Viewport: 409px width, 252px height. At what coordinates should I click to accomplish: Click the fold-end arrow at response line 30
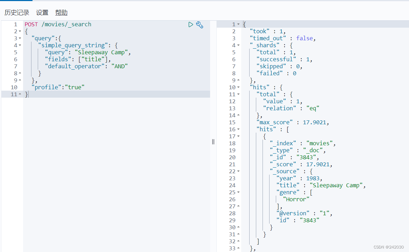(x=238, y=227)
